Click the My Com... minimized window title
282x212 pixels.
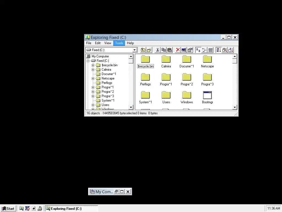coord(104,192)
